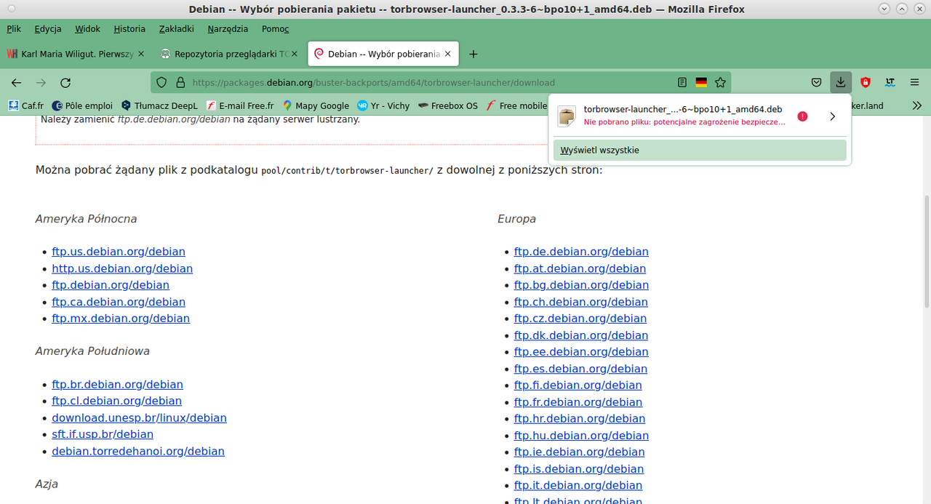Image resolution: width=931 pixels, height=504 pixels.
Task: Open the Pocket save icon
Action: click(817, 83)
